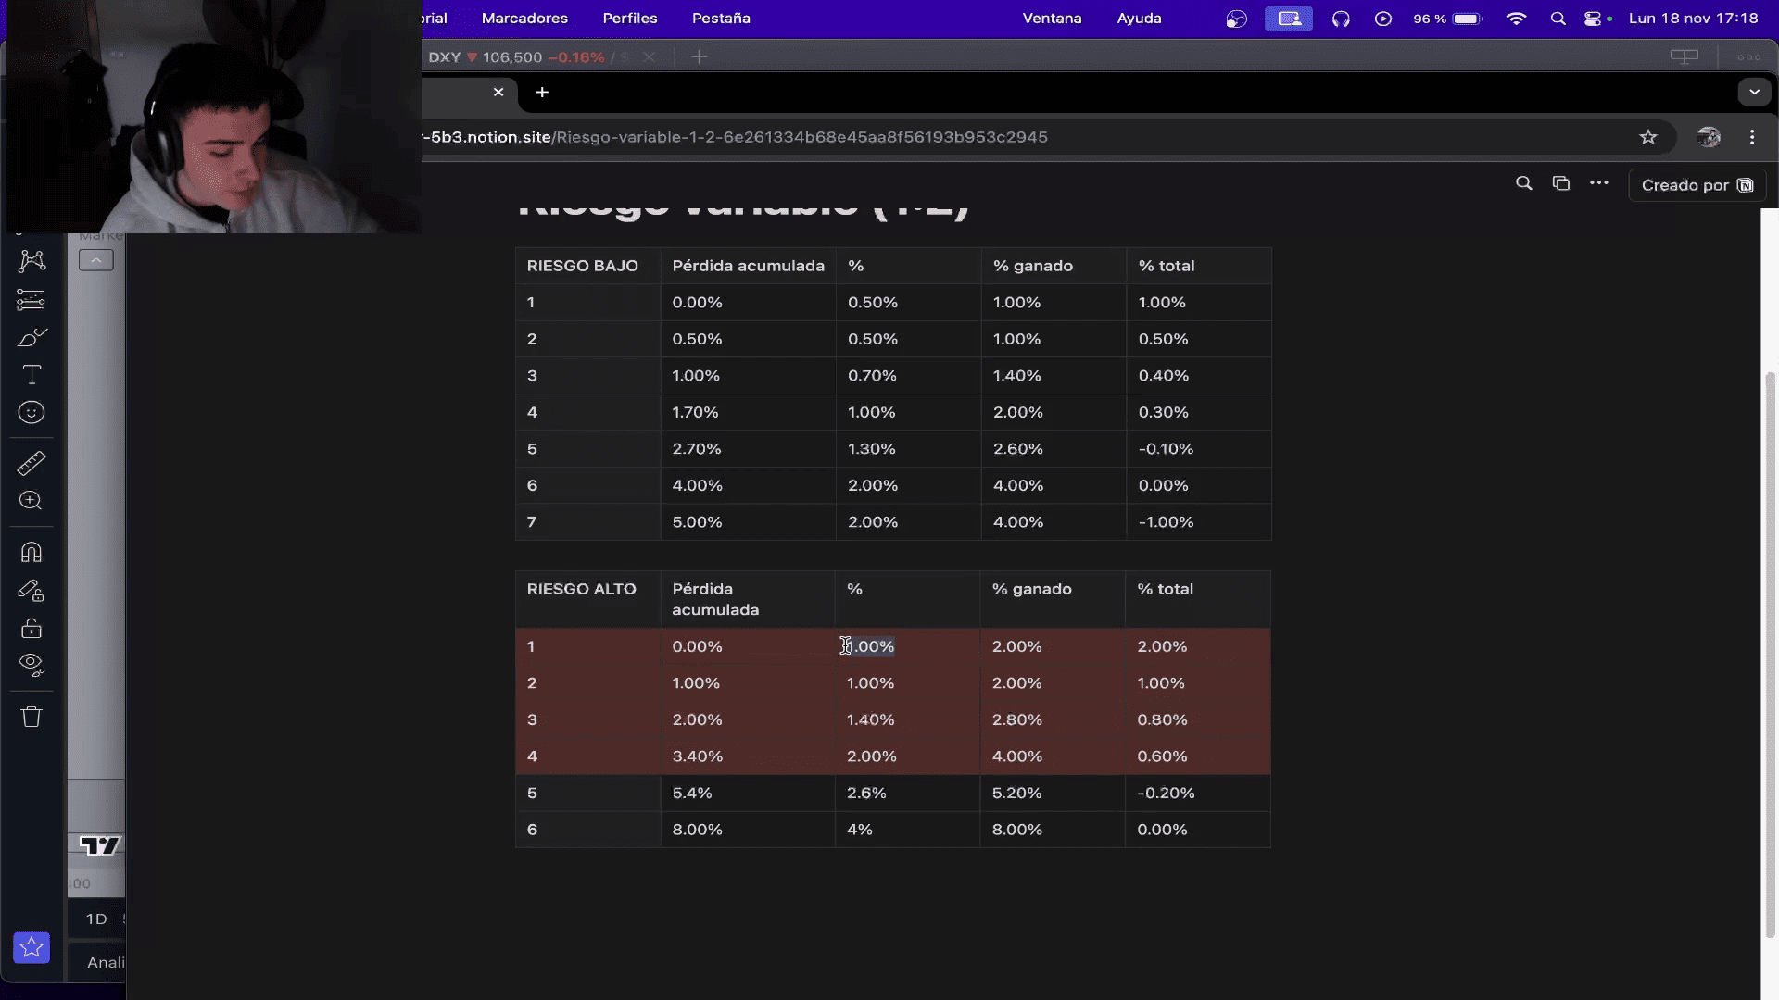The width and height of the screenshot is (1779, 1000).
Task: Open the three-dot page options menu
Action: coord(1599,183)
